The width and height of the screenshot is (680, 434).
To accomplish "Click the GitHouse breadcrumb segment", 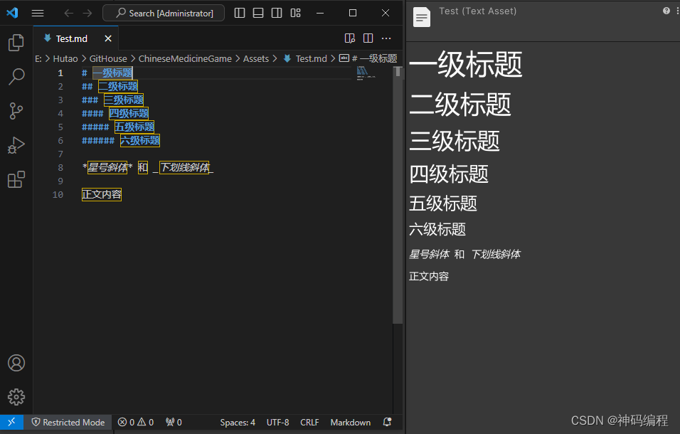I will (x=108, y=58).
